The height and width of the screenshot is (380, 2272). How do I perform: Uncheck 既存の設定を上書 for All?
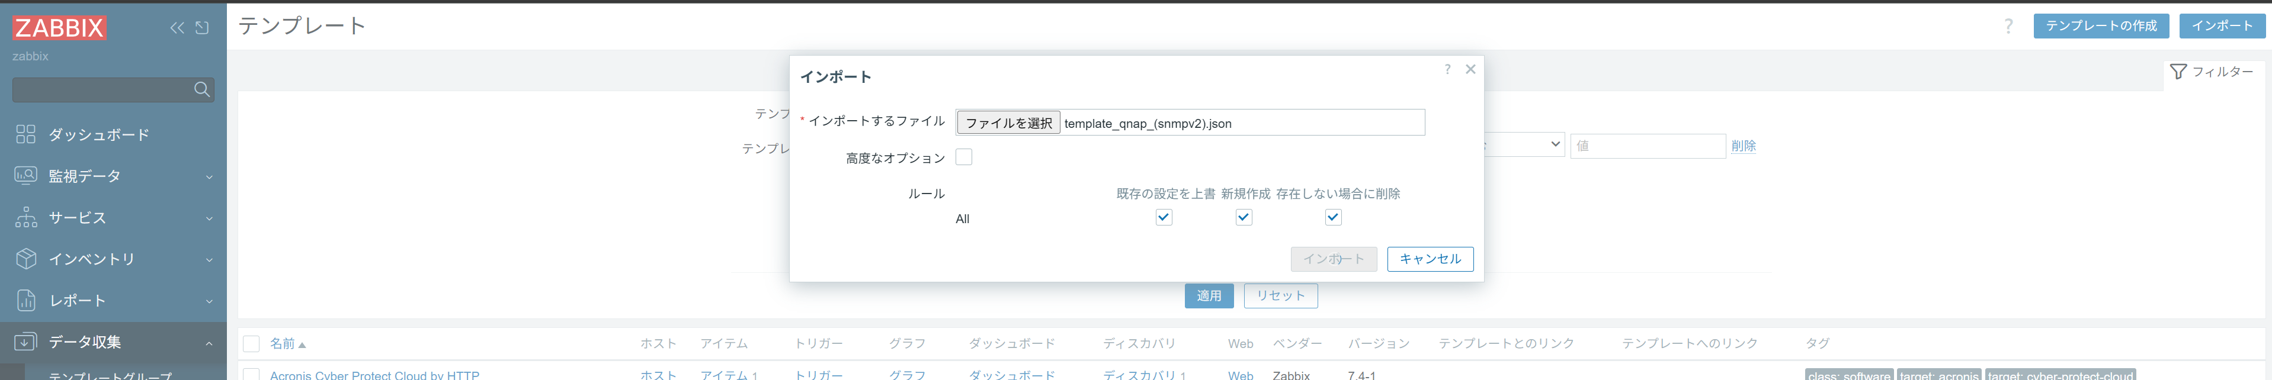pyautogui.click(x=1164, y=217)
